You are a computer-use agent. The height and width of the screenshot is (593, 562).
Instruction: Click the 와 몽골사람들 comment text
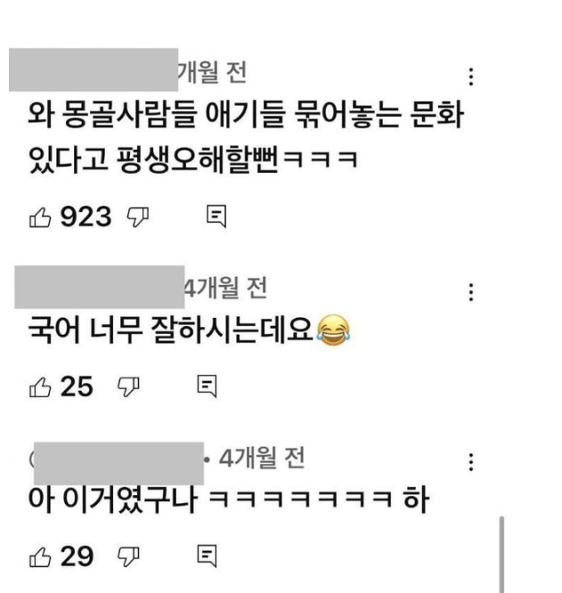pos(246,135)
